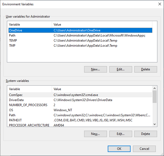Click the system variables scroll down arrow
Image resolution: width=164 pixels, height=156 pixels.
[155, 124]
